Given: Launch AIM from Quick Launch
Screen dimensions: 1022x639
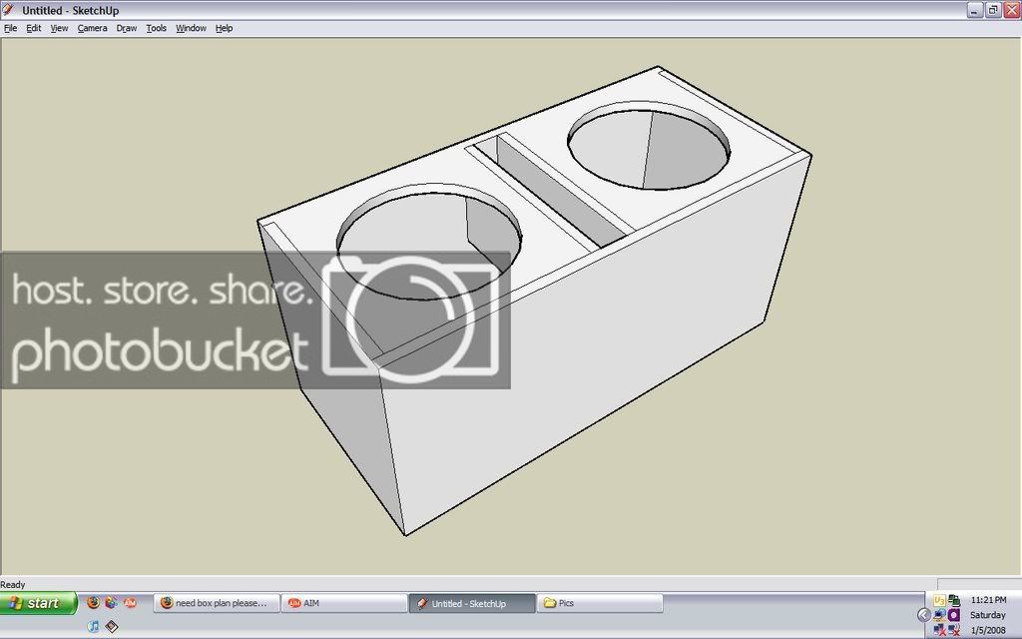Looking at the screenshot, I should click(x=130, y=602).
